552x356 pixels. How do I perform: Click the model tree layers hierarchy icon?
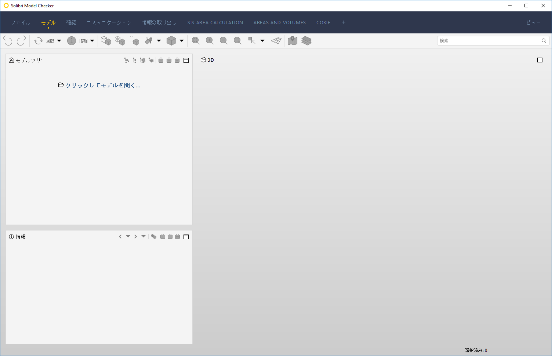click(x=143, y=60)
